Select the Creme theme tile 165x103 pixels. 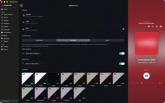93,79
